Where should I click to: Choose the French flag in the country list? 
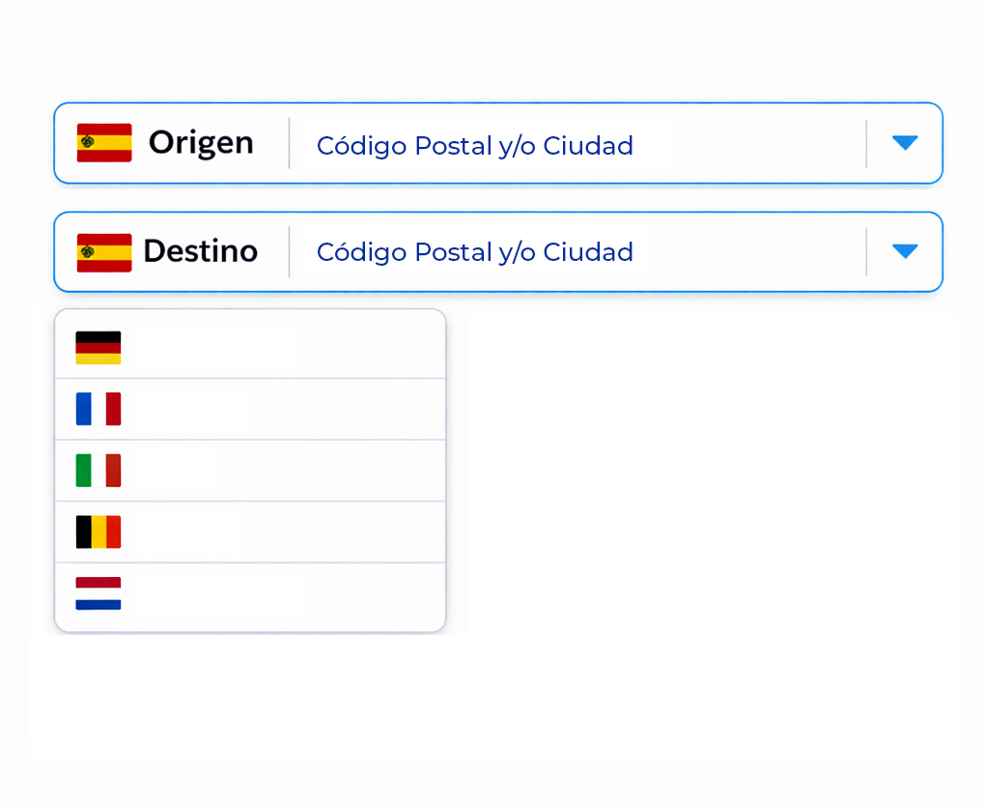[98, 409]
